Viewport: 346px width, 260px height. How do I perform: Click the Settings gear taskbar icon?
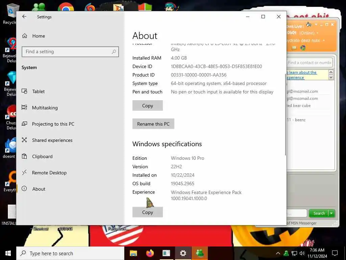tap(183, 253)
